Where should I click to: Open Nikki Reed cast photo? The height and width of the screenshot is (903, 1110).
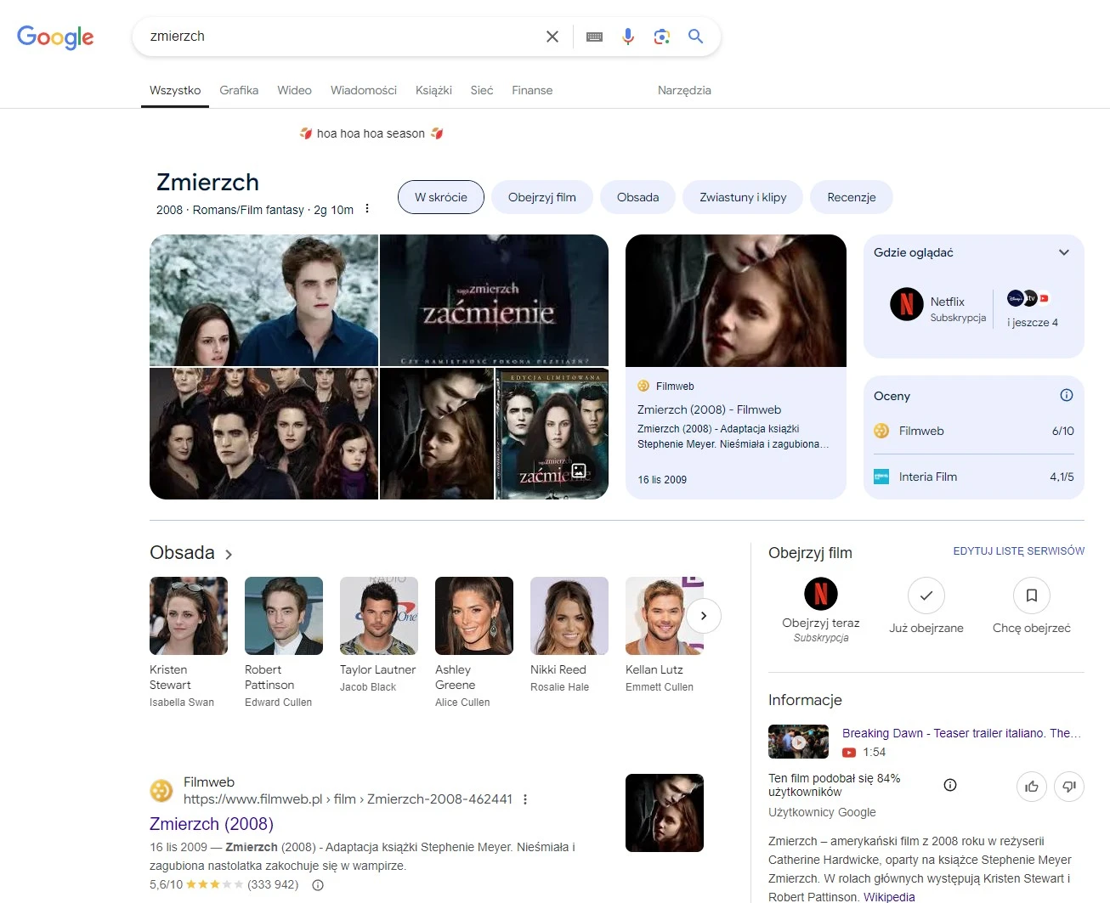coord(569,616)
